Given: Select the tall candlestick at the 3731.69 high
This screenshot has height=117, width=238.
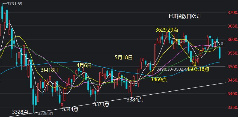Looking at the screenshot, I should tap(2, 13).
